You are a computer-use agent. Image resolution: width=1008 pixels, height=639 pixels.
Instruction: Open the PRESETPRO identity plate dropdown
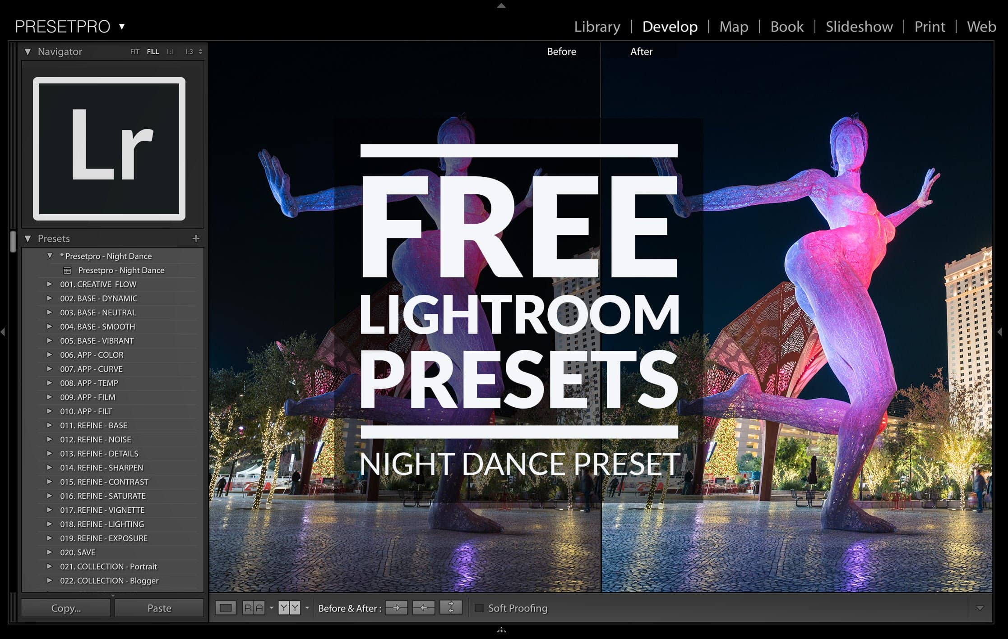(122, 27)
